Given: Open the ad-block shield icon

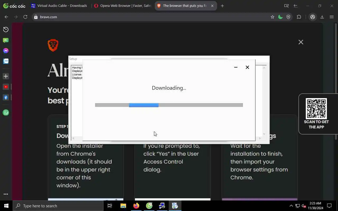Looking at the screenshot, I should [288, 17].
